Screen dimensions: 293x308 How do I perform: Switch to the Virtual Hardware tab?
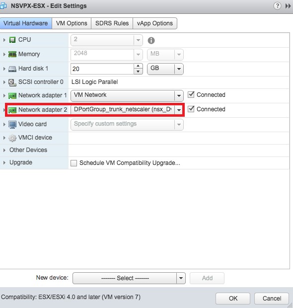[x=26, y=23]
